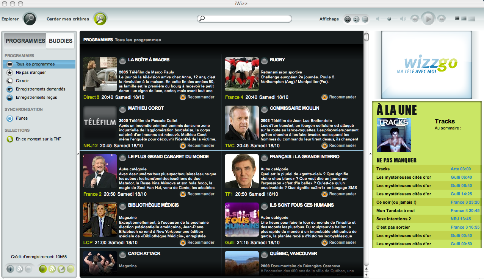Click the fast-forward playback button
The width and height of the screenshot is (484, 279).
click(x=441, y=19)
